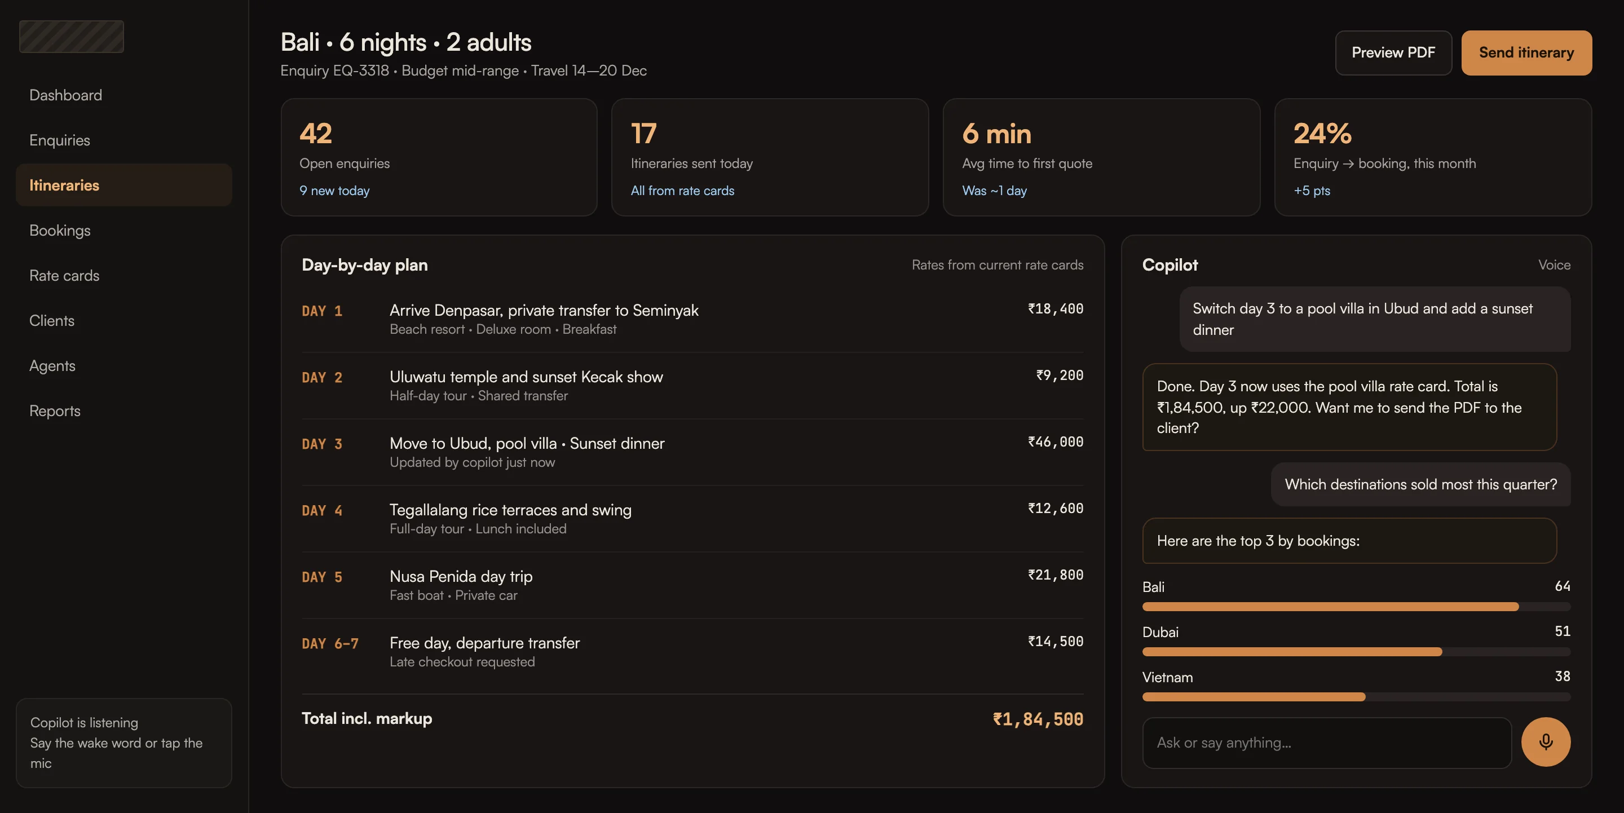Go to Enquiries in sidebar
Screen dimensions: 1624x813
pyautogui.click(x=124, y=140)
